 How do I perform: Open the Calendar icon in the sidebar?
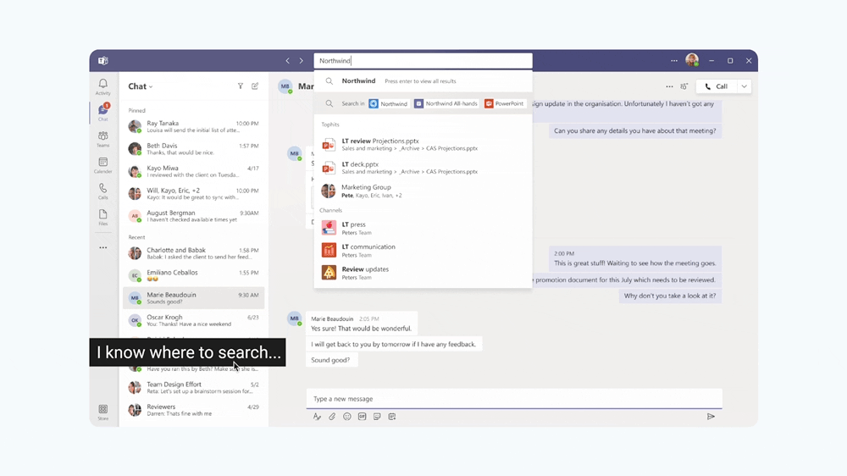[x=102, y=162]
